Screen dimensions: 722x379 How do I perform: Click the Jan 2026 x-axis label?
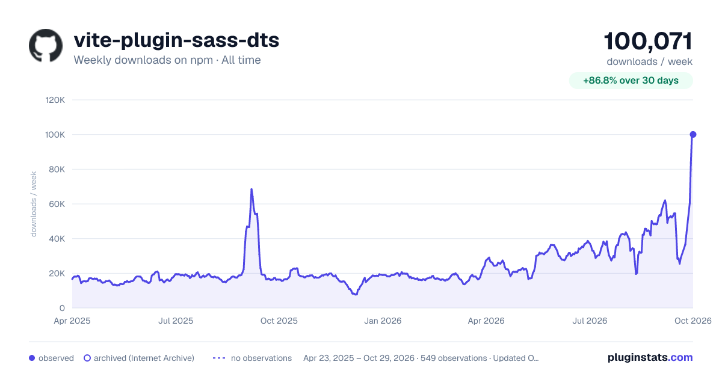point(383,321)
